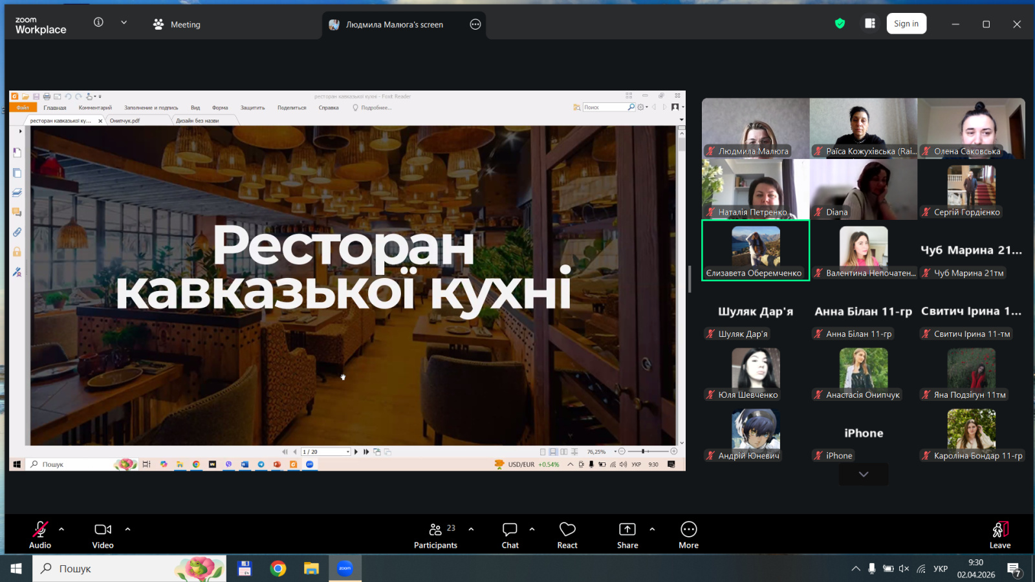Click the meeting info icon

[98, 23]
